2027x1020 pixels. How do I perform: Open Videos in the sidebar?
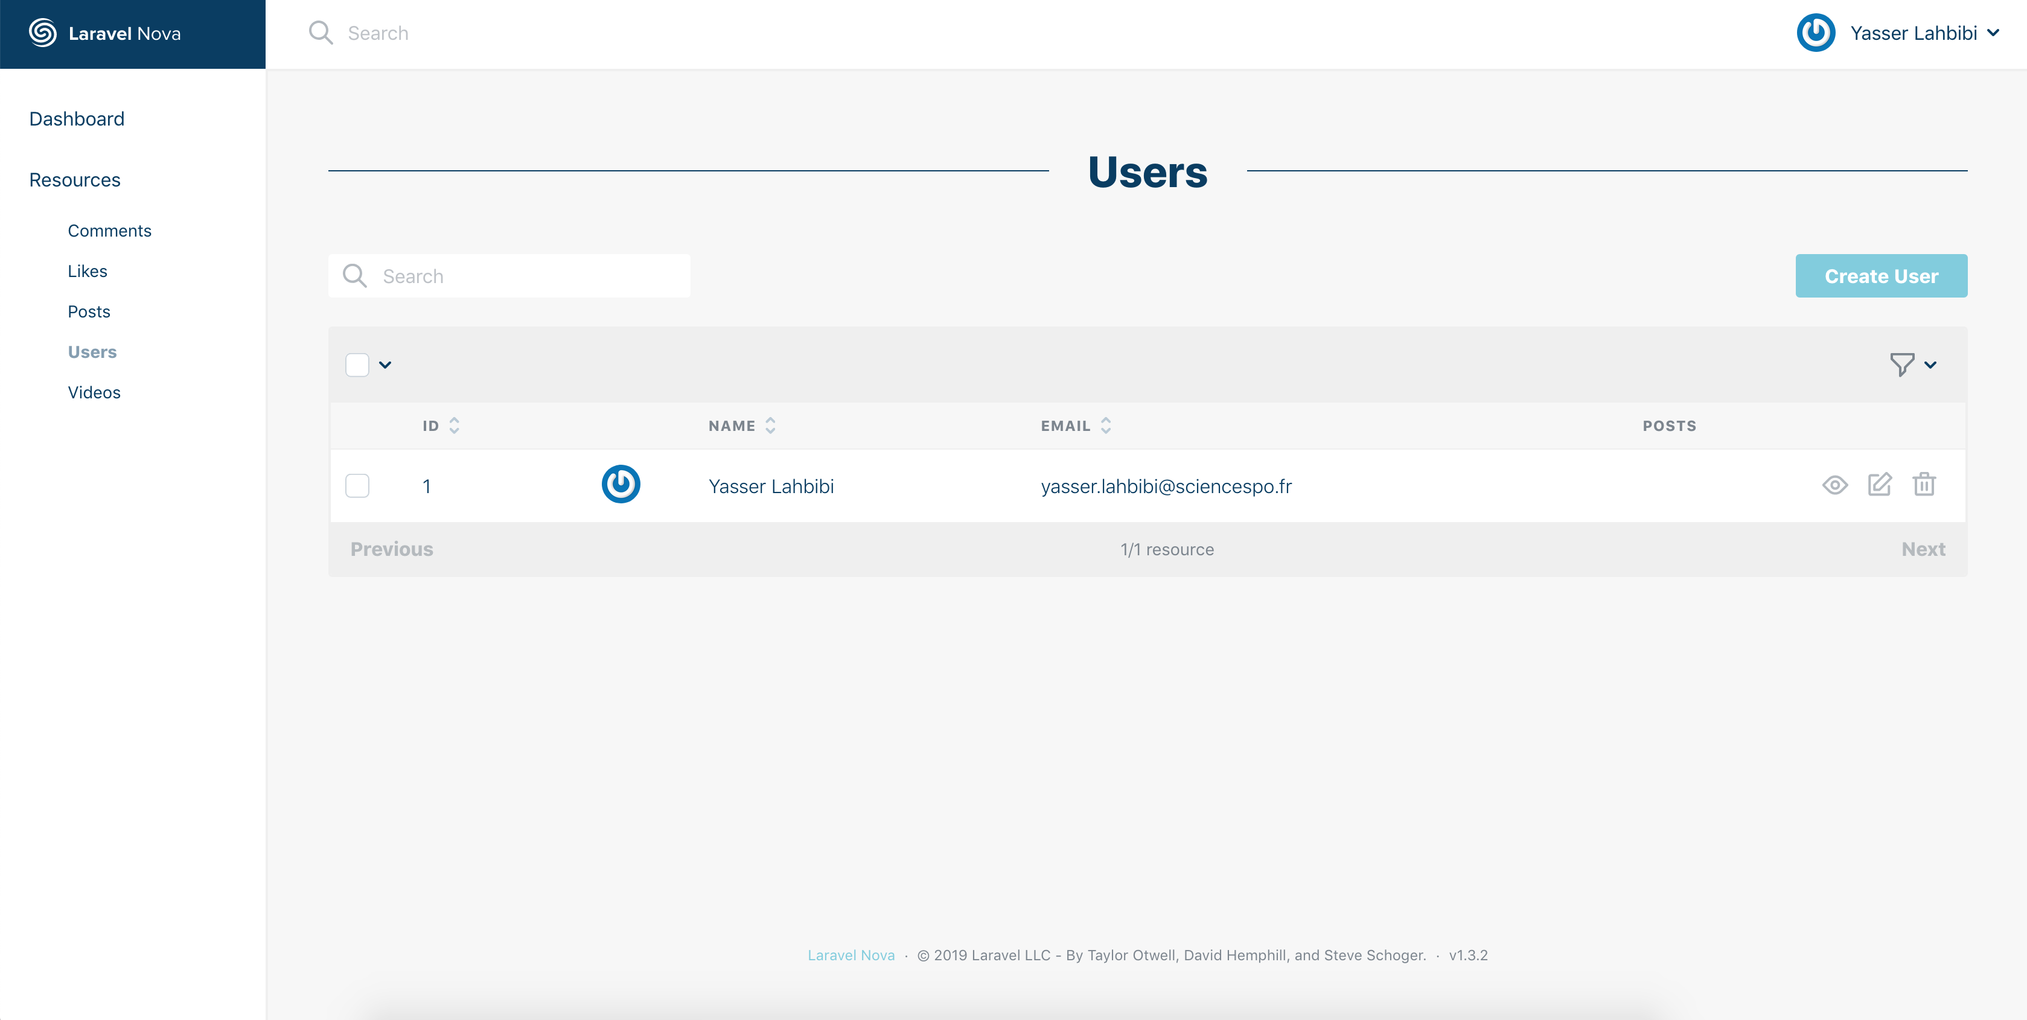(94, 392)
